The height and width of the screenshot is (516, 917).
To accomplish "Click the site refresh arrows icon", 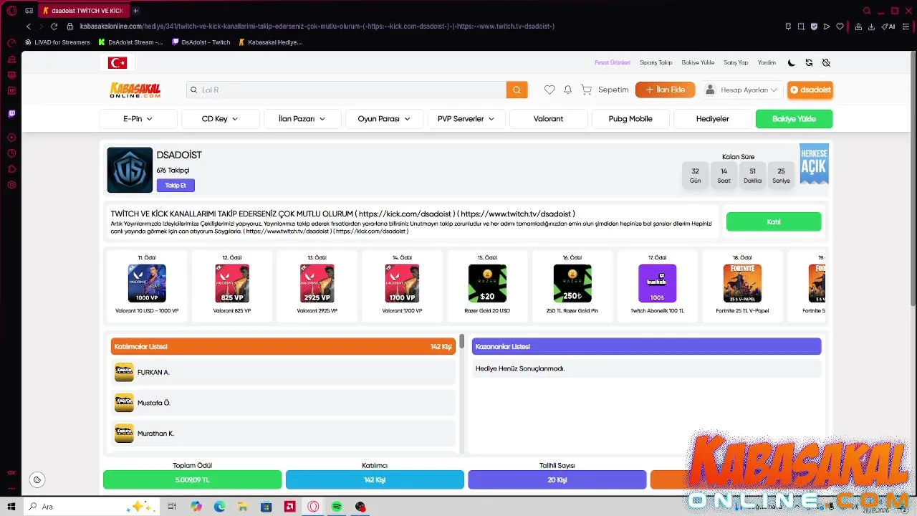I will tap(809, 63).
